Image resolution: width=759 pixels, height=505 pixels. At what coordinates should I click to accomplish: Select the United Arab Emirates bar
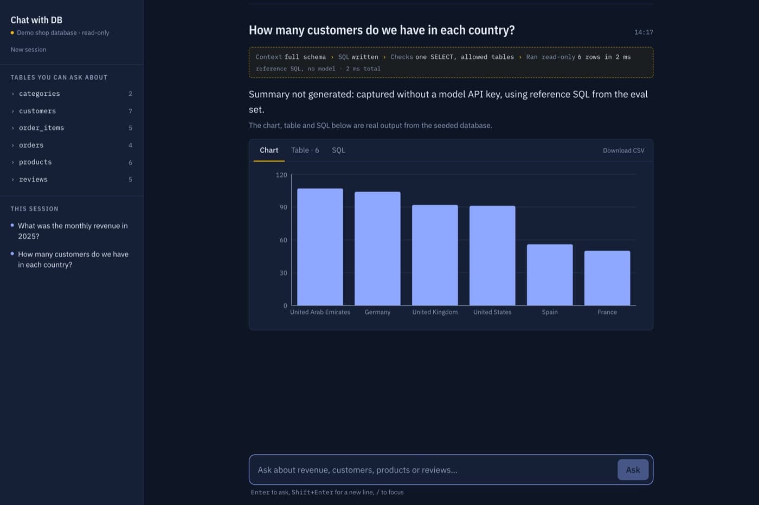[x=320, y=247]
